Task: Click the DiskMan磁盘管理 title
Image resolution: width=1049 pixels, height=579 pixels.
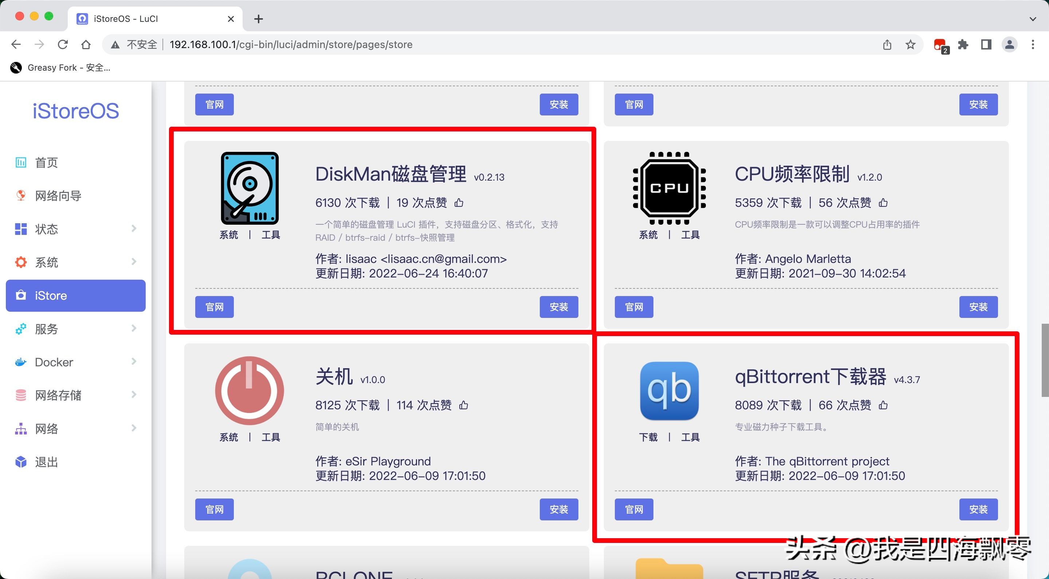Action: tap(390, 174)
